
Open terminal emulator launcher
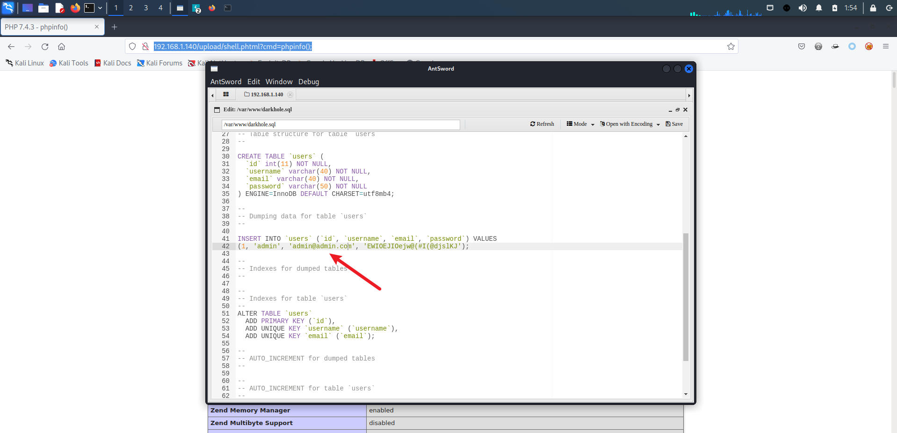pos(89,8)
